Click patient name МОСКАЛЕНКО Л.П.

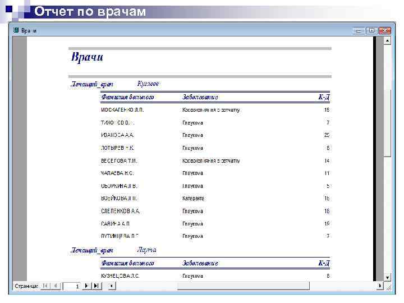click(122, 110)
